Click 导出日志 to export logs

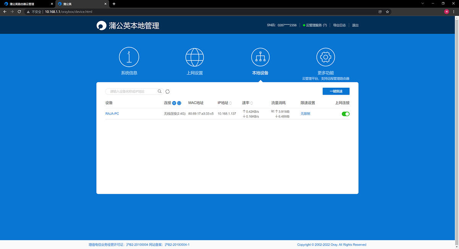[339, 25]
